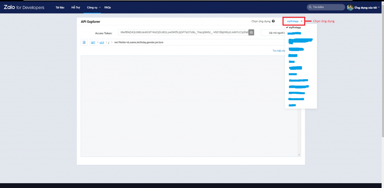The height and width of the screenshot is (188, 384).
Task: Click the magnifier search icon
Action: tap(310, 7)
